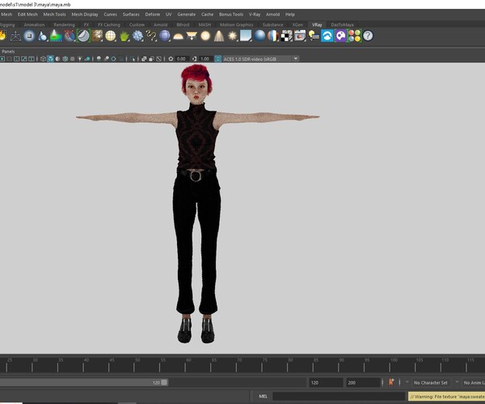This screenshot has height=404, width=485.
Task: Open the V-Ray frame buffer window icon
Action: click(300, 36)
